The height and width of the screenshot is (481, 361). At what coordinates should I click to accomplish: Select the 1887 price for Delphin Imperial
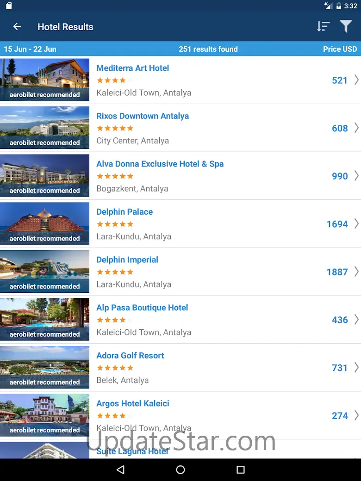pos(337,272)
